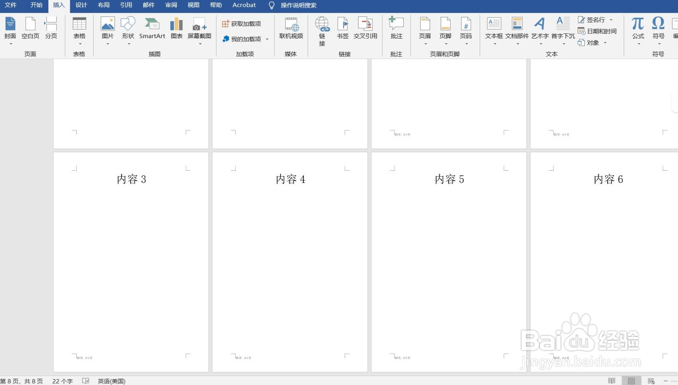Switch to the Layout (布局) tab
The width and height of the screenshot is (678, 385).
(104, 5)
